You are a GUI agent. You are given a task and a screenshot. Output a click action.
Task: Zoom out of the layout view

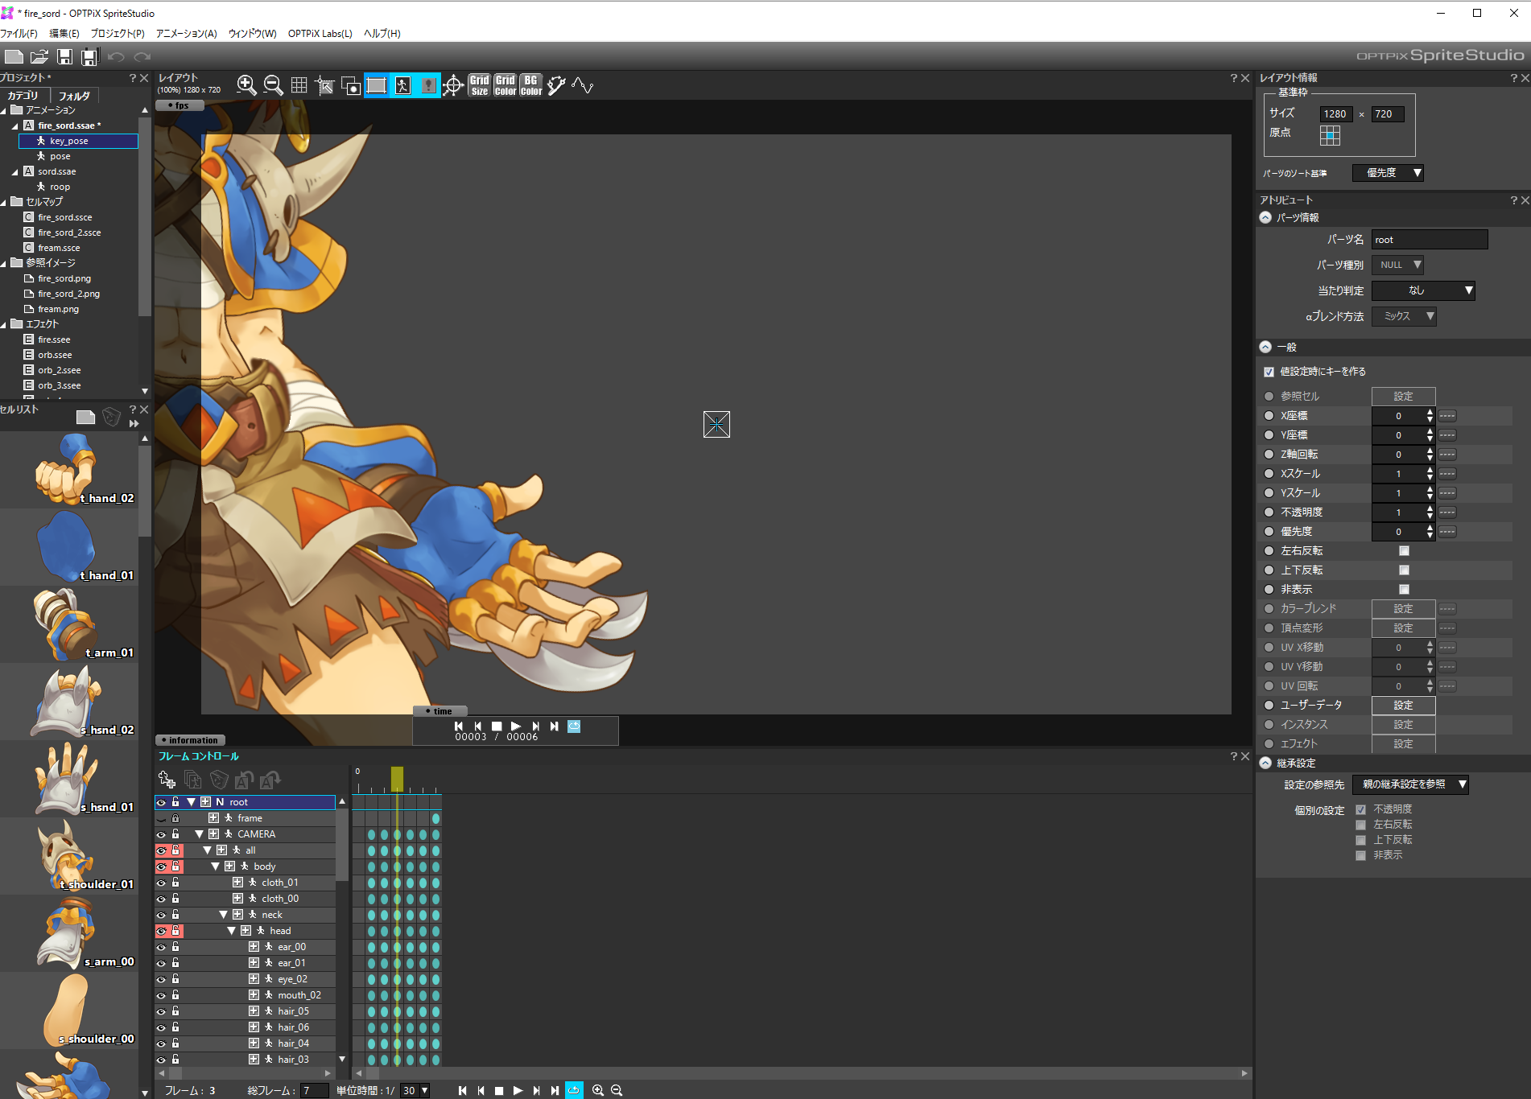tap(273, 85)
